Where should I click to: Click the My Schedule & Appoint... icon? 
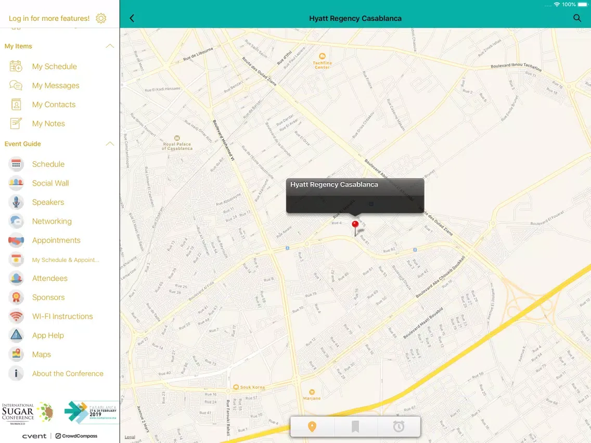16,259
